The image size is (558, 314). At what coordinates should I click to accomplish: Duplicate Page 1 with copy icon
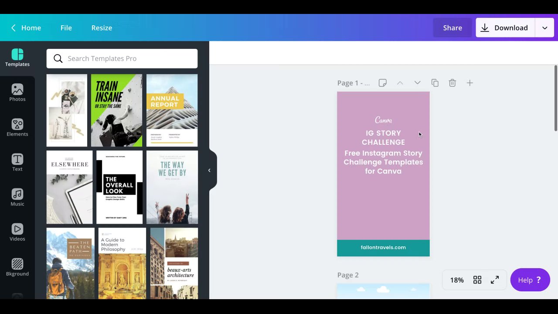pos(435,83)
